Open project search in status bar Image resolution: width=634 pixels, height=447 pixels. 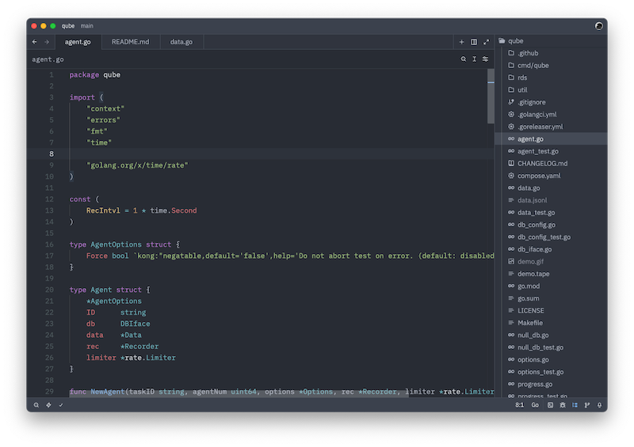pyautogui.click(x=36, y=405)
